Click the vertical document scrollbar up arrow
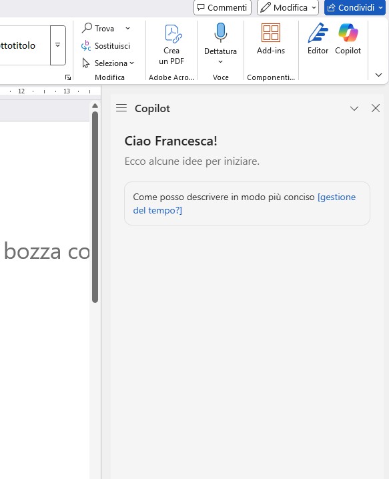The image size is (389, 479). pyautogui.click(x=95, y=105)
